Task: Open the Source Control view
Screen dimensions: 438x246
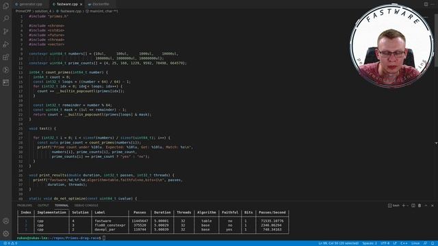Action: (x=5, y=31)
